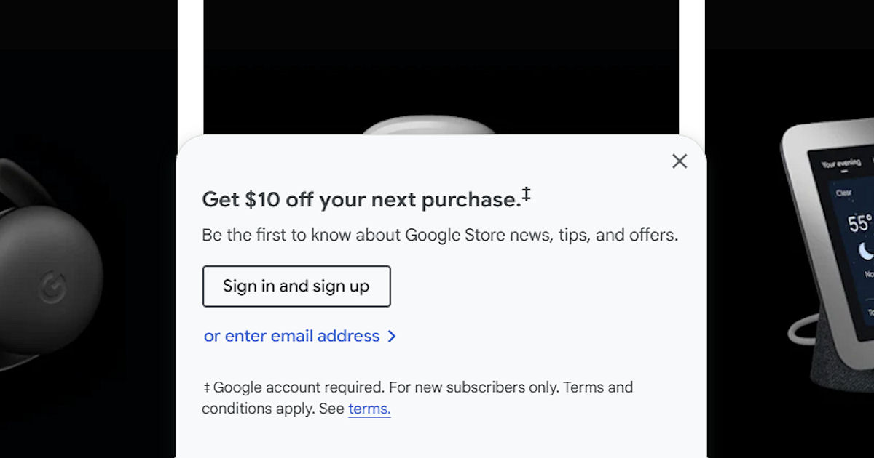This screenshot has height=458, width=874.
Task: Click the chevron beside enter email address
Action: pos(392,336)
